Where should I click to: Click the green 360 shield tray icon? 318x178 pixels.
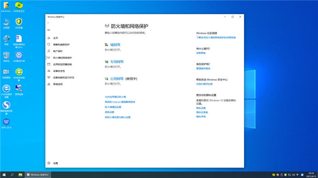[285, 175]
